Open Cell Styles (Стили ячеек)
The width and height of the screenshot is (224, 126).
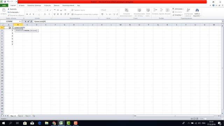148,12
